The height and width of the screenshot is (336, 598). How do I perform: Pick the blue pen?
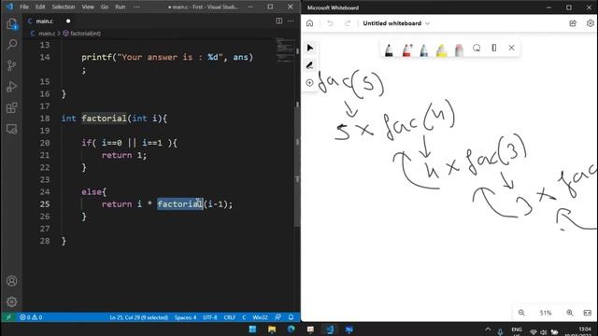pos(423,50)
